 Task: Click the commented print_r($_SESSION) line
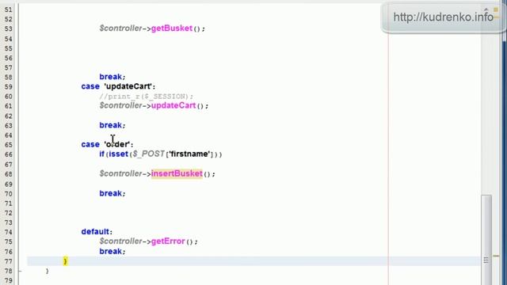coord(146,97)
